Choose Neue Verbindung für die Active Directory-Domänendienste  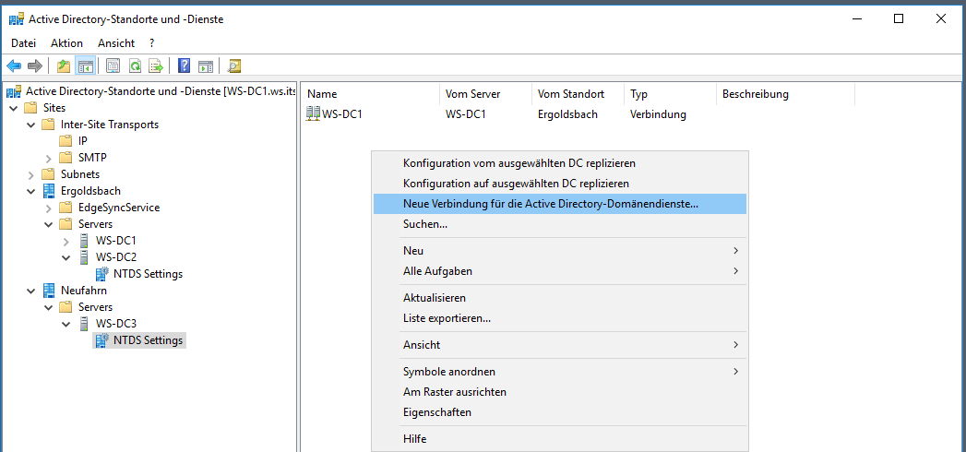tap(560, 204)
